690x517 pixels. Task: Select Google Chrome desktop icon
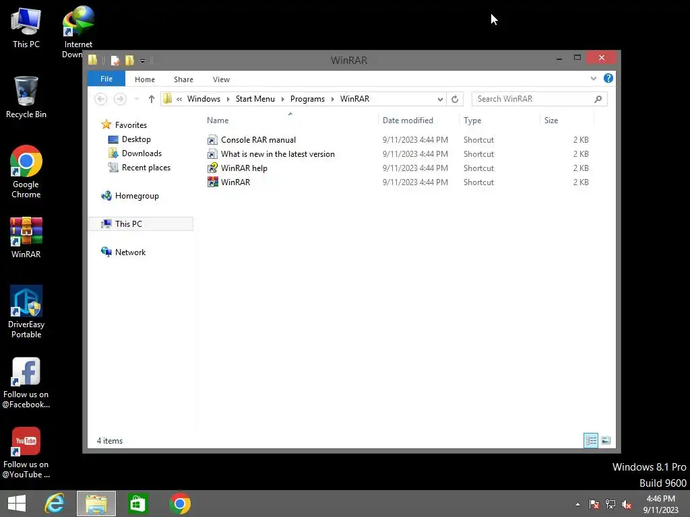click(x=26, y=172)
